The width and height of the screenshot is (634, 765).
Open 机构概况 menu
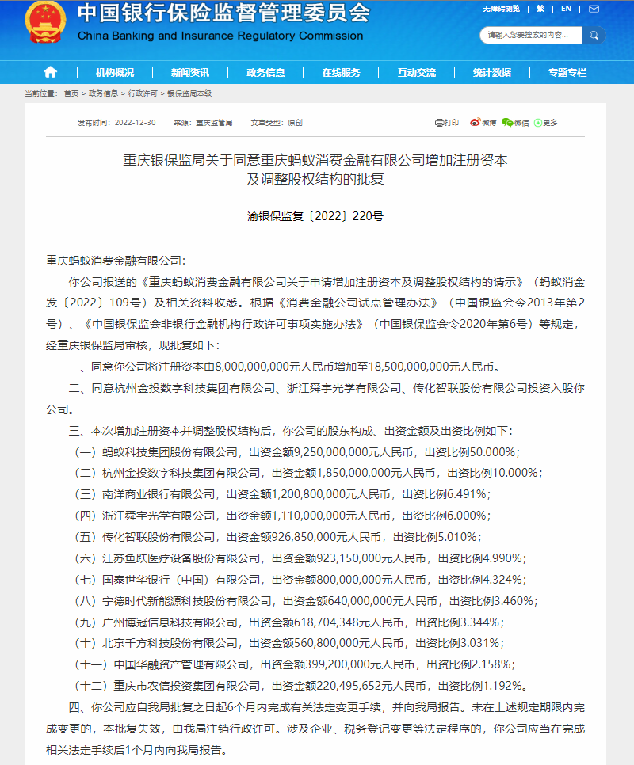coord(115,73)
